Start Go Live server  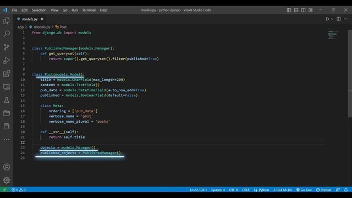coord(304,190)
